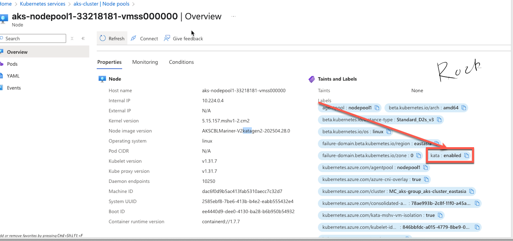Select containerd://1.7.7 runtime version
This screenshot has width=513, height=241.
[x=221, y=221]
